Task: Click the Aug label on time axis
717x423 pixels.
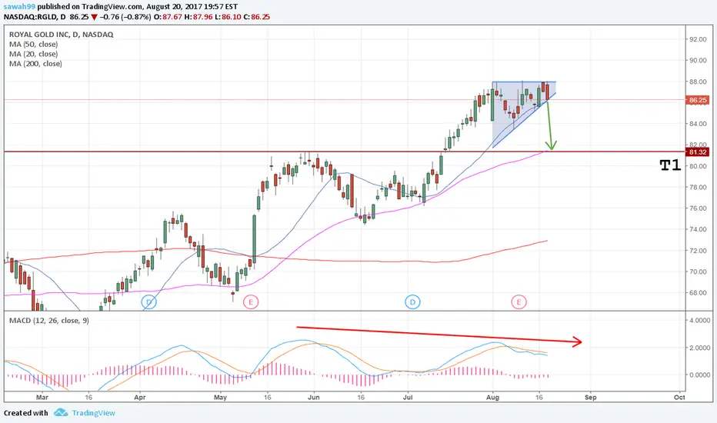Action: (492, 398)
